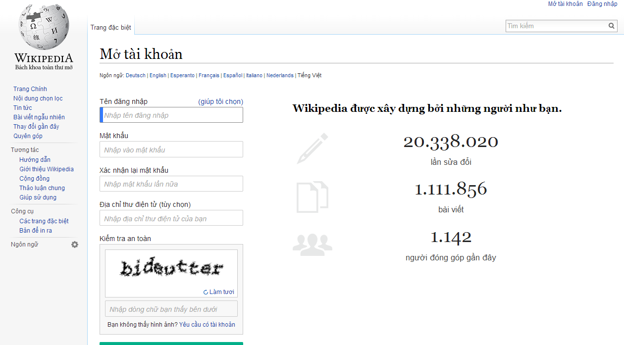
Task: Click Đăng nhập link
Action: (602, 4)
